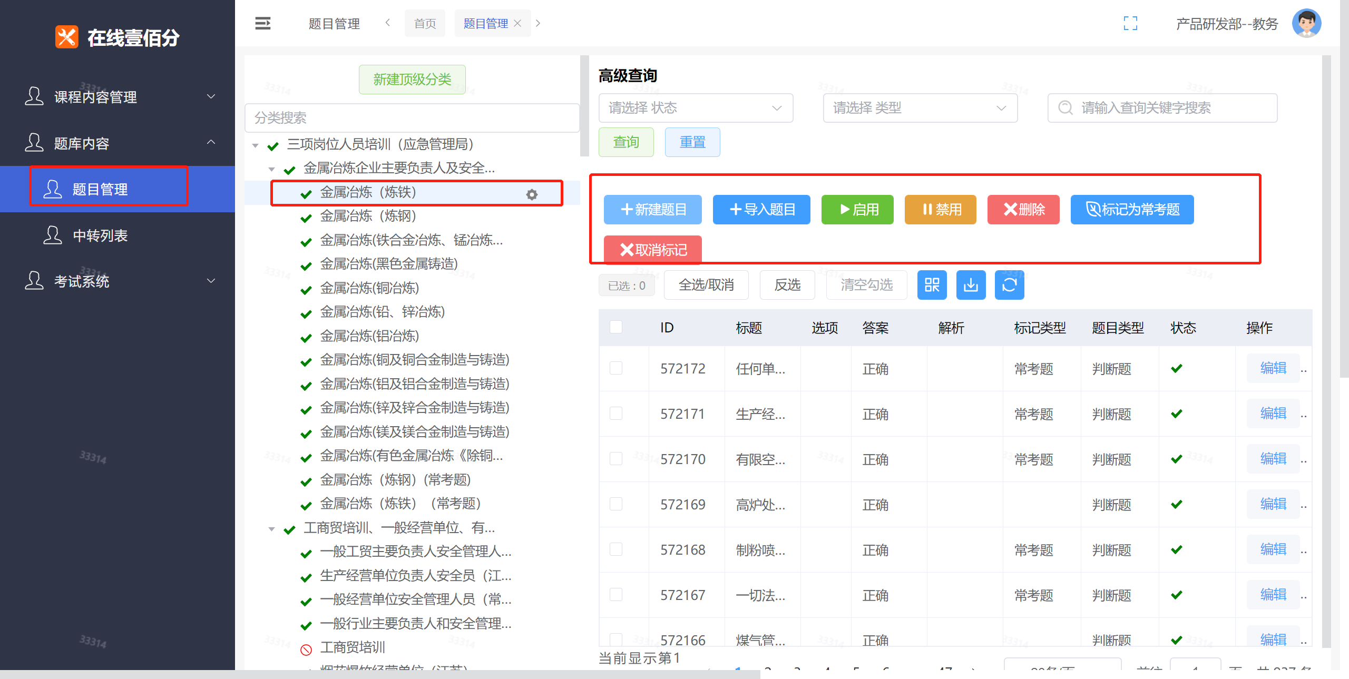Click the search magnifier icon in keyword field
Viewport: 1349px width, 679px height.
[1065, 107]
